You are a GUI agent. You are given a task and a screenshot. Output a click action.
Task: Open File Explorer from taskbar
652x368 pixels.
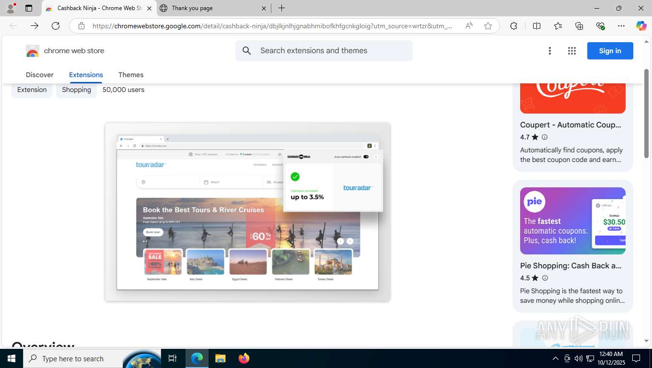[x=221, y=358]
